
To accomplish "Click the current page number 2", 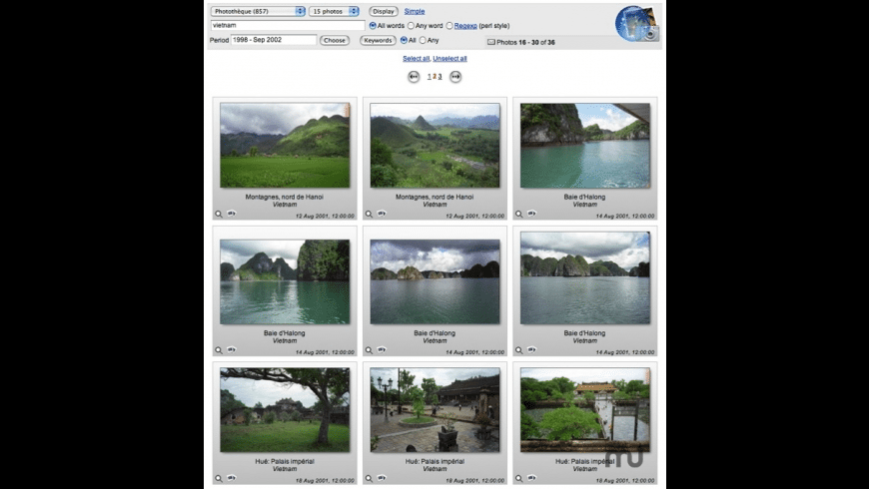I will coord(434,77).
